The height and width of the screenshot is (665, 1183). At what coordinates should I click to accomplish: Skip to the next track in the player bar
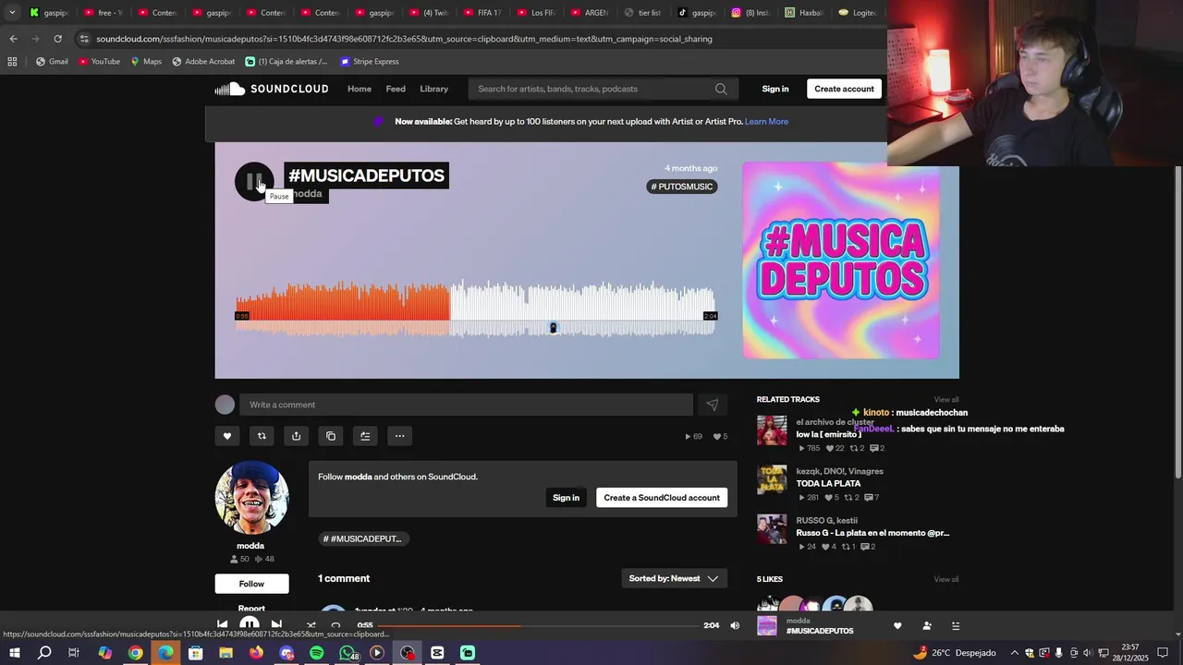coord(276,625)
